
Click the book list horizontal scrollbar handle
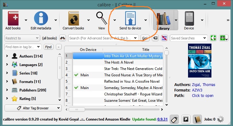77,110
